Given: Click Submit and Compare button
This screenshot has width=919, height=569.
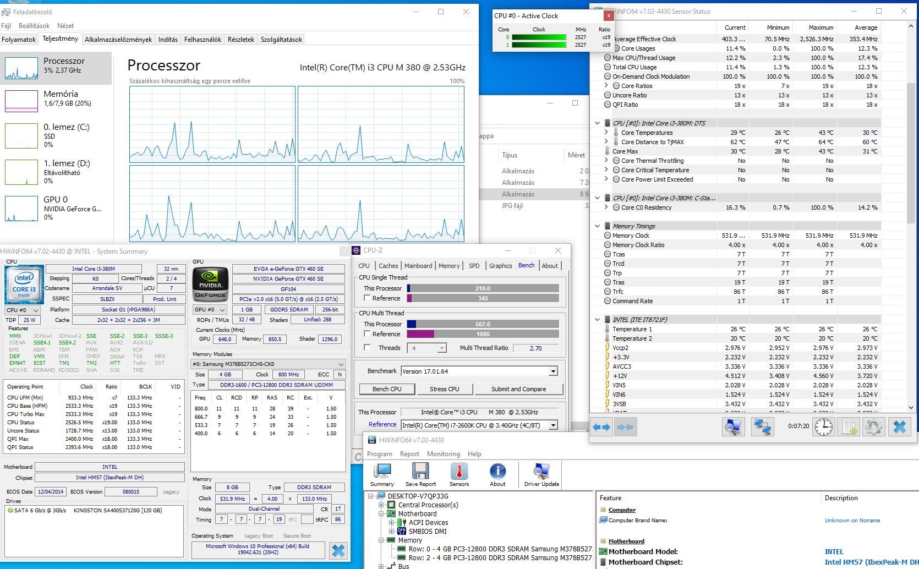Looking at the screenshot, I should click(x=518, y=389).
